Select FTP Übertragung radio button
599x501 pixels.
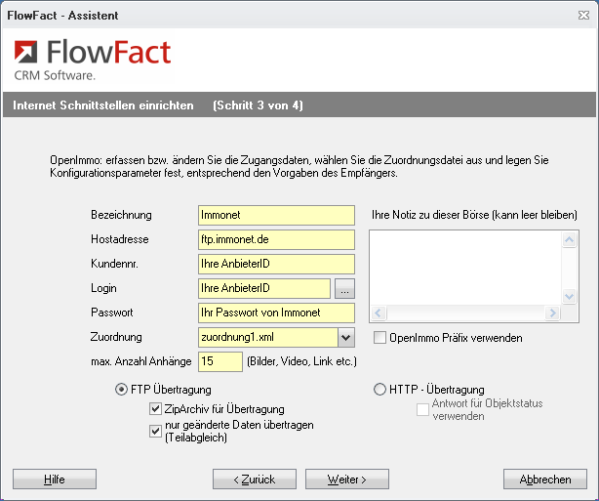[121, 390]
